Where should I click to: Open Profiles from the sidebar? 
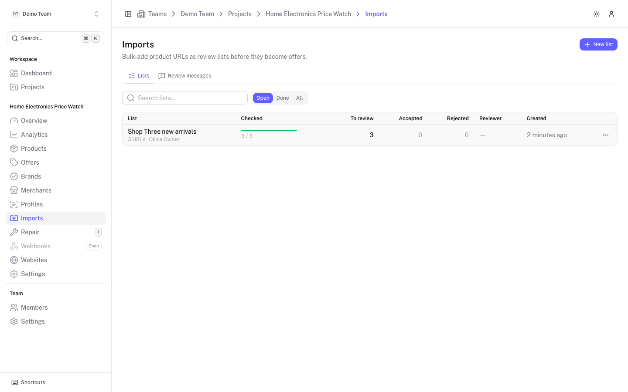pos(55,204)
